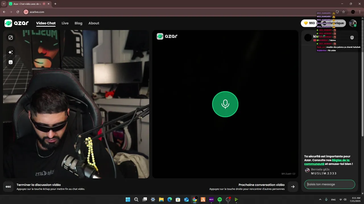
Task: Reload the azarlive.com page
Action: (18, 12)
